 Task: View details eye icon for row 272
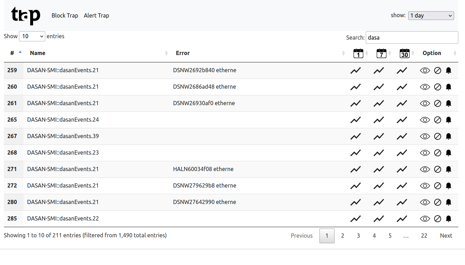pyautogui.click(x=425, y=186)
